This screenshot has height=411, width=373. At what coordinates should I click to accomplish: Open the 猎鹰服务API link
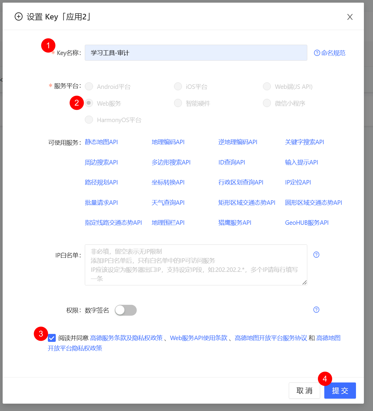coord(235,223)
